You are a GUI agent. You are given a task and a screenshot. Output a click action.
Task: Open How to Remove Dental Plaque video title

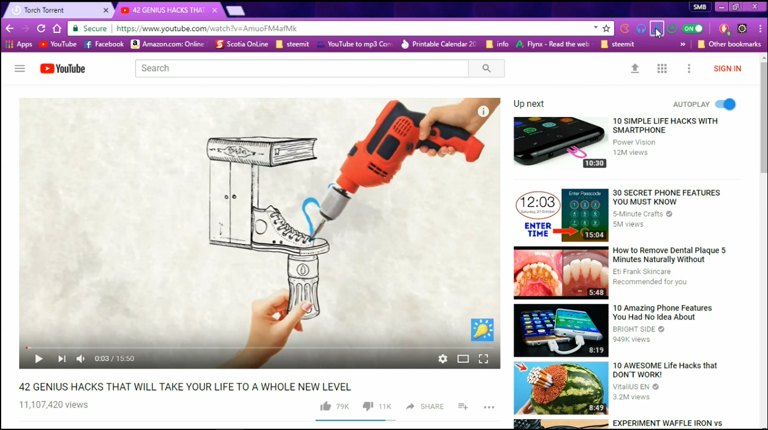(x=669, y=255)
